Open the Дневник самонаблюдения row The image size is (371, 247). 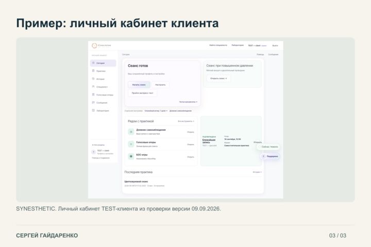coord(161,132)
